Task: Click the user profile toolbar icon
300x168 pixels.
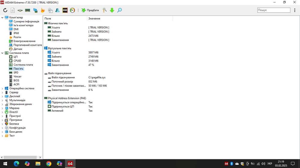Action: [57, 10]
